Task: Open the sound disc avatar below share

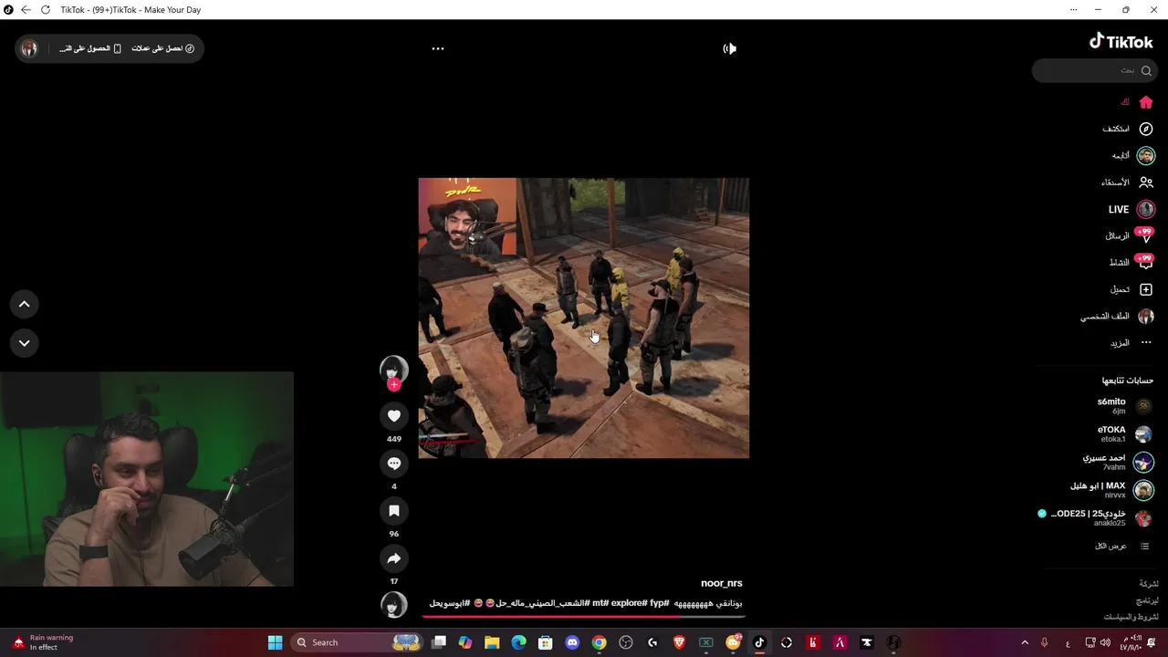Action: pos(394,605)
